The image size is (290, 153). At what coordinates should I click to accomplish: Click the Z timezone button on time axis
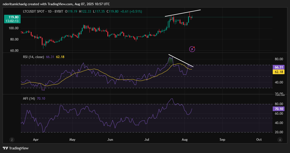point(12,140)
